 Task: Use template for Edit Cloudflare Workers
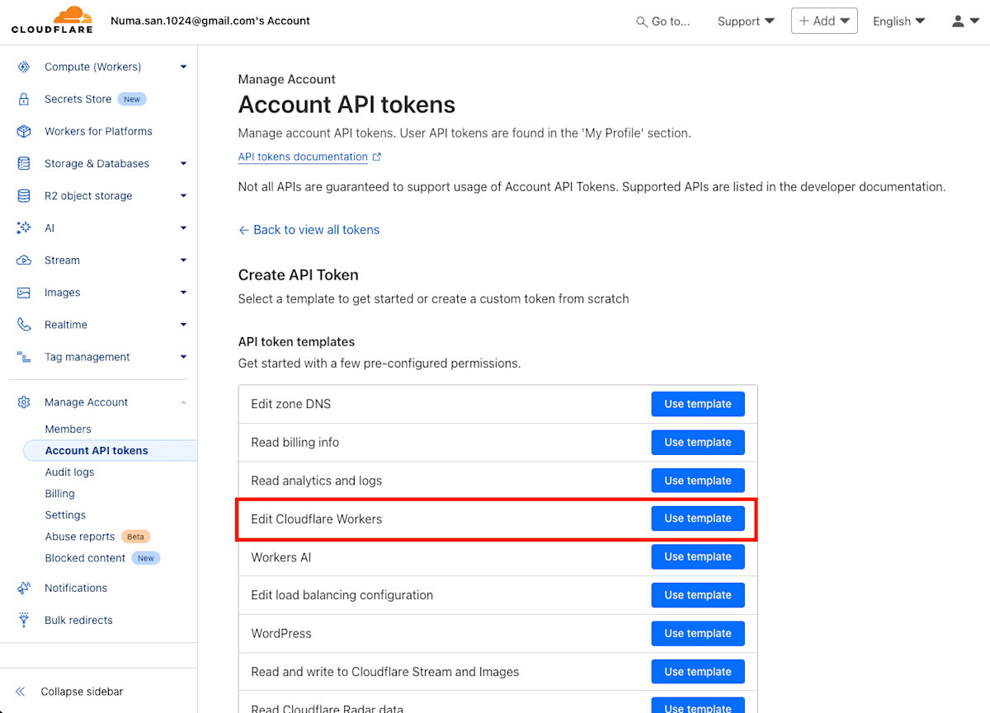[698, 518]
